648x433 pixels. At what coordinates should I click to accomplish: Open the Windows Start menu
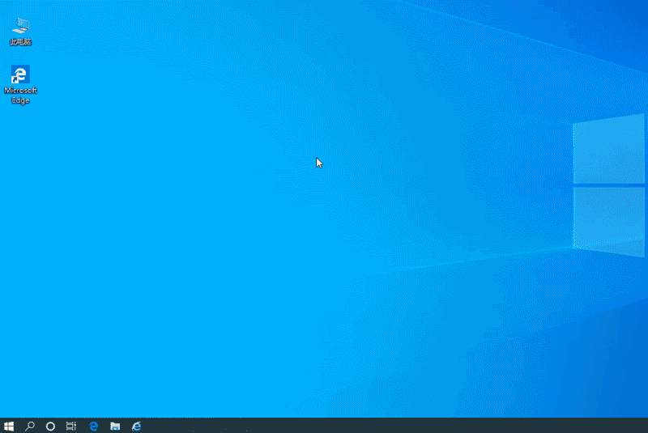[x=9, y=426]
